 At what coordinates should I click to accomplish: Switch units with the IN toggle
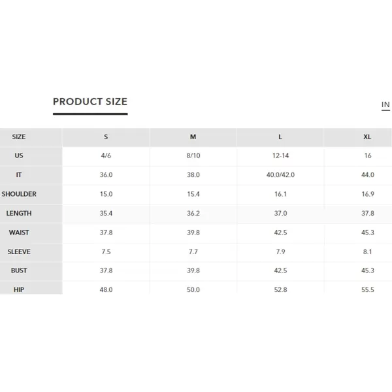point(385,105)
